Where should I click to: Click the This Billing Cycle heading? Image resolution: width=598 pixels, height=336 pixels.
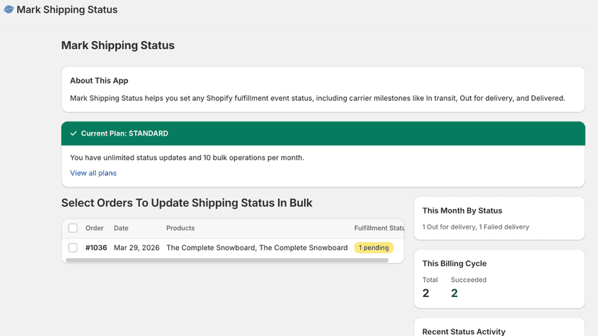454,264
